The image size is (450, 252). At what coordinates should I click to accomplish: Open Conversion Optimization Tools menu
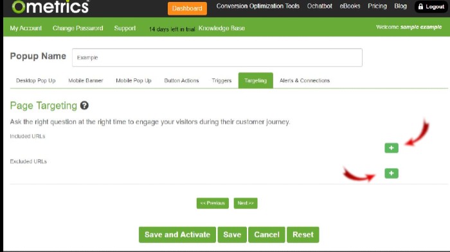tap(258, 6)
